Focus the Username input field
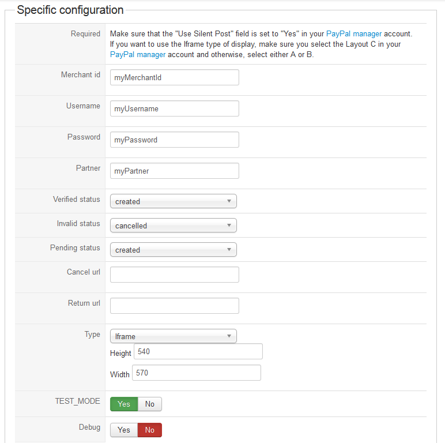This screenshot has width=445, height=443. pyautogui.click(x=175, y=108)
